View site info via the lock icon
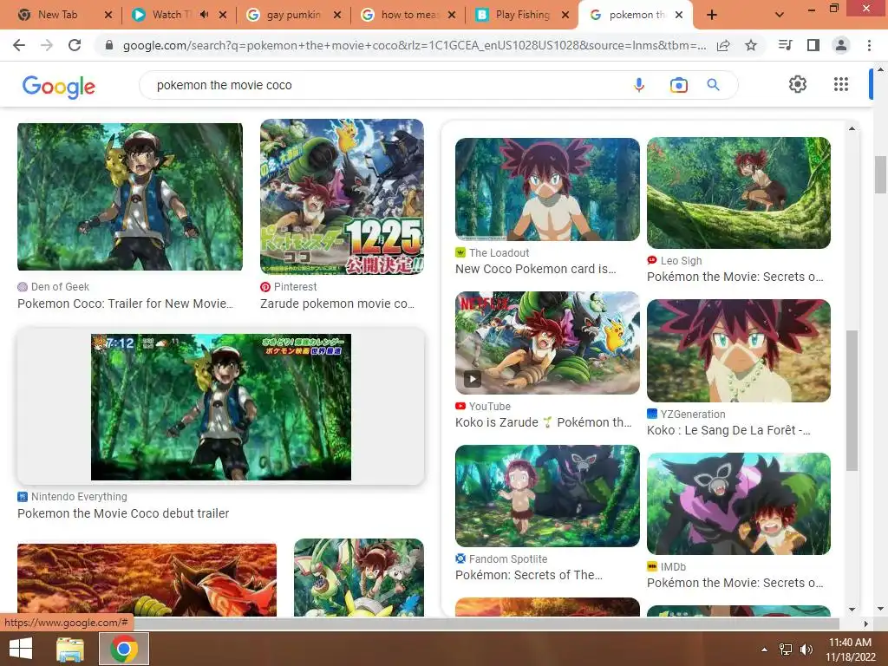The width and height of the screenshot is (888, 666). coord(109,45)
